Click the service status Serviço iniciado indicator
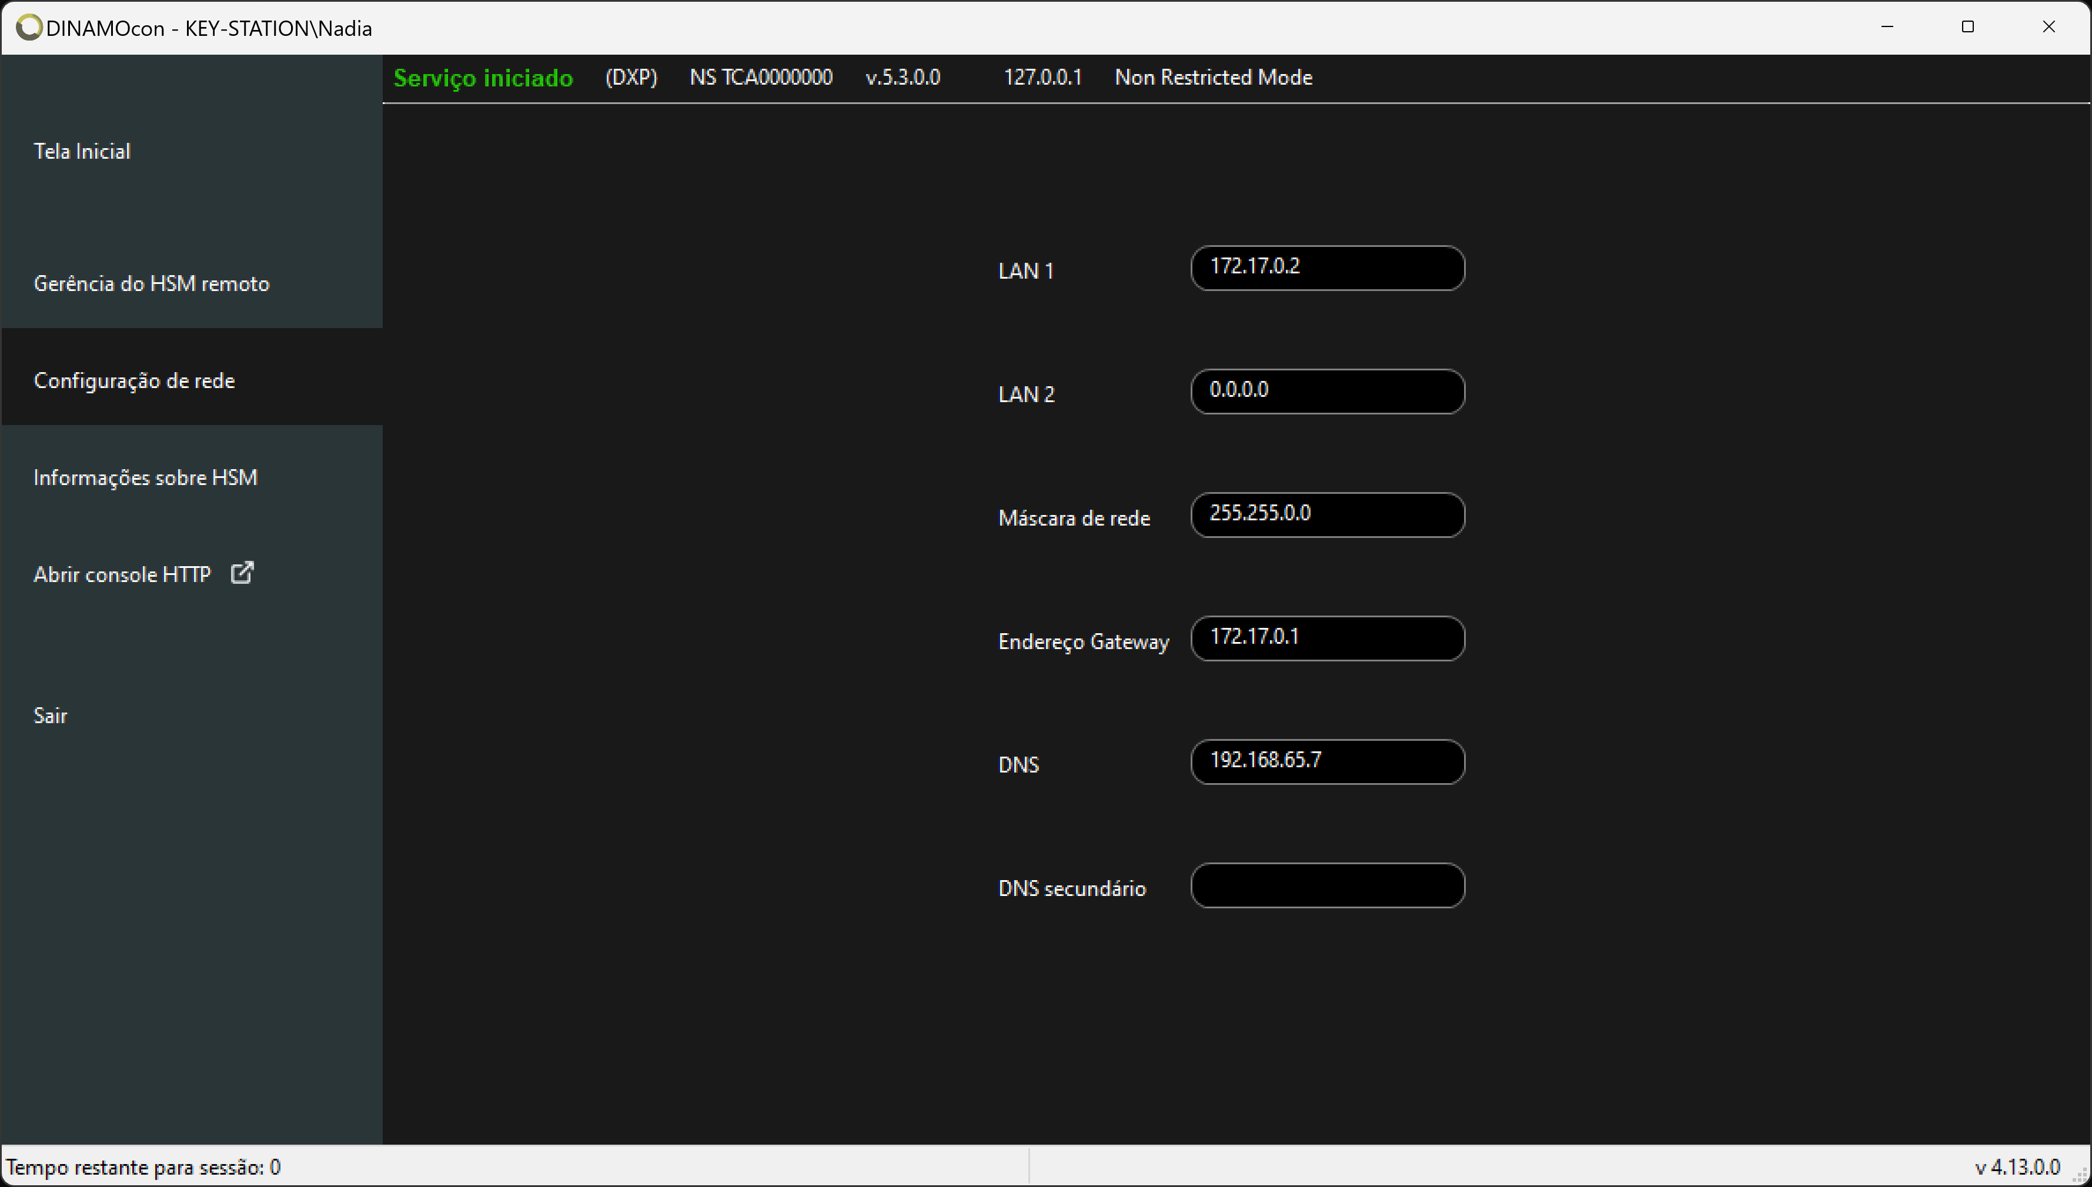Screen dimensions: 2092x1187 coord(484,78)
